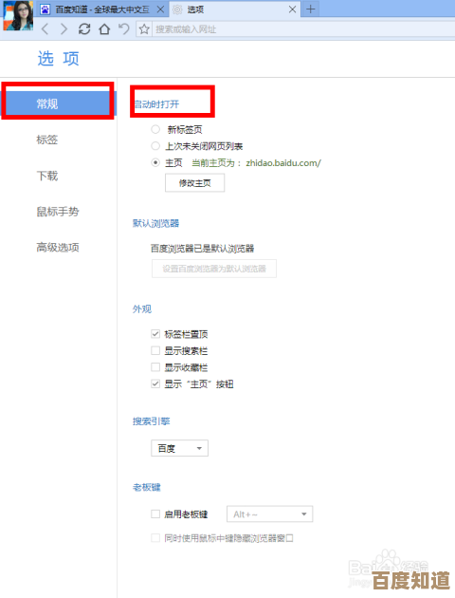Screen dimensions: 455x598
Task: Open the 标签 settings section
Action: coord(47,140)
